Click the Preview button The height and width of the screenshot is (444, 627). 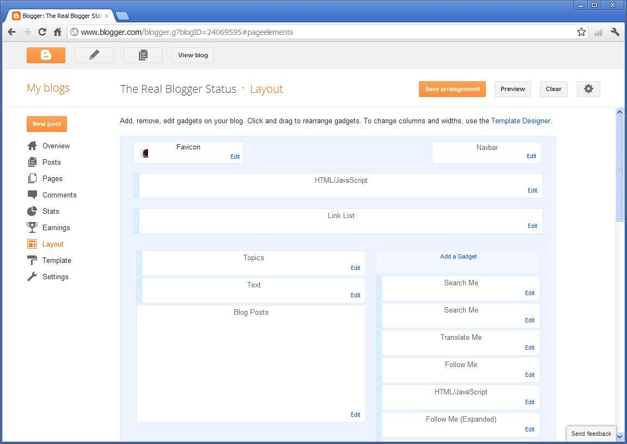[513, 89]
